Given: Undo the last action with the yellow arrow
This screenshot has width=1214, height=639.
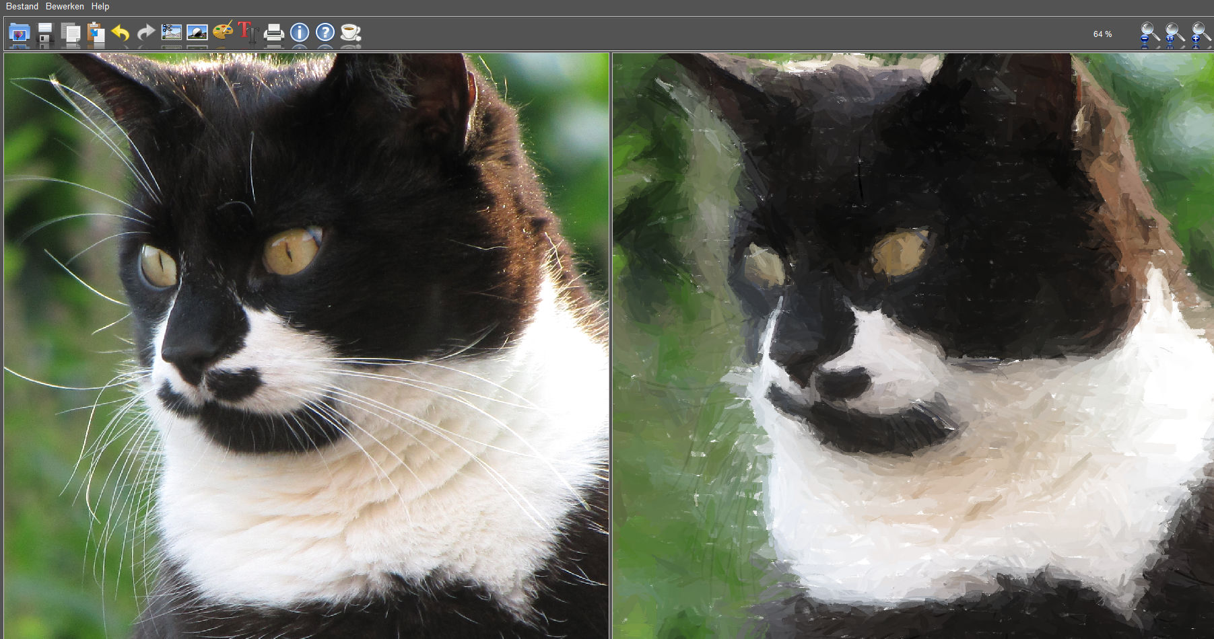Looking at the screenshot, I should 121,33.
